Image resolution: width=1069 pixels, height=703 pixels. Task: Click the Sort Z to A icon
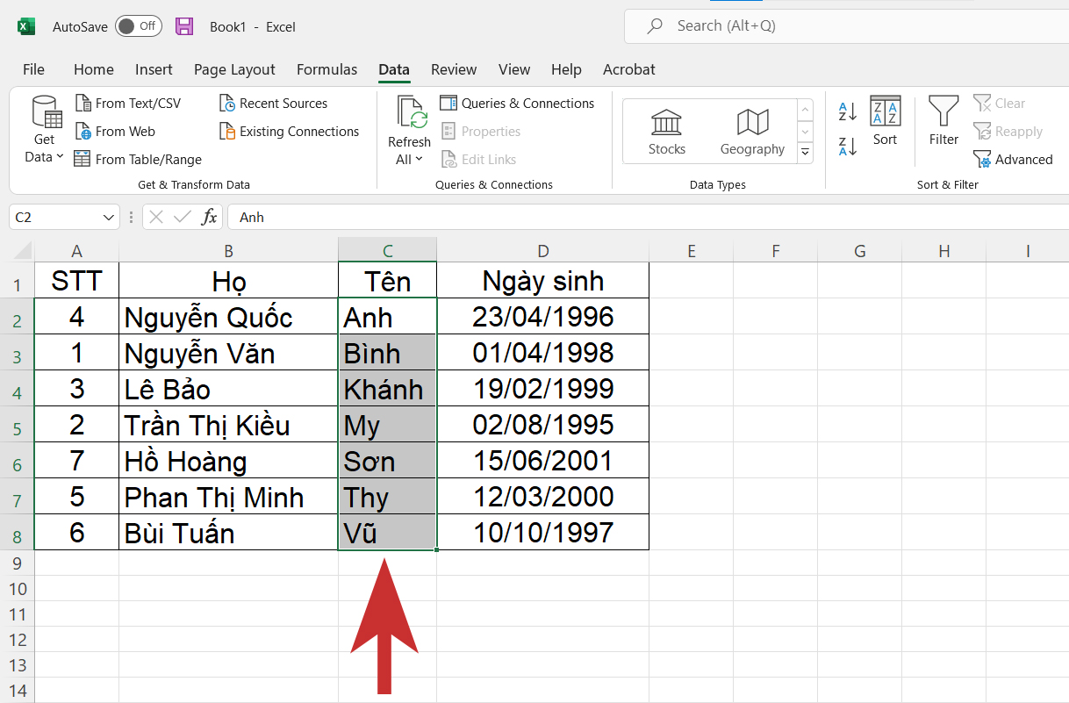(x=847, y=146)
